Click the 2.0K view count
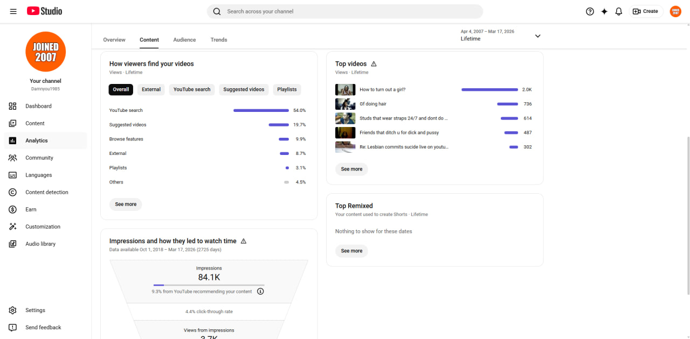The height and width of the screenshot is (339, 690). [527, 90]
